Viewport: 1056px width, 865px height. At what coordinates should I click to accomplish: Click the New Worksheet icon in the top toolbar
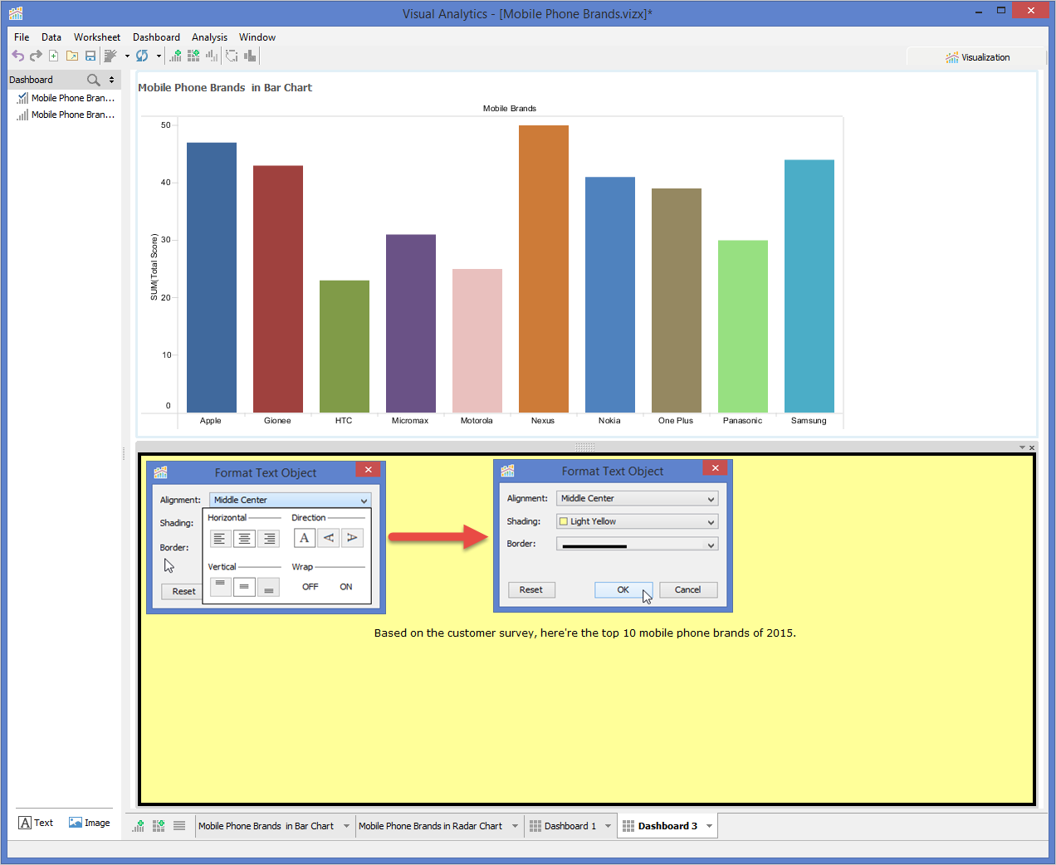point(175,56)
